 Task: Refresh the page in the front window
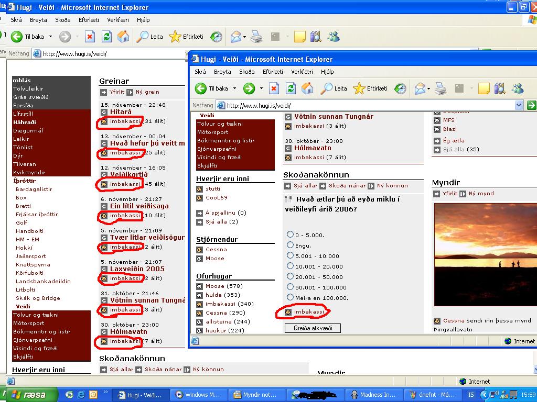coord(291,88)
